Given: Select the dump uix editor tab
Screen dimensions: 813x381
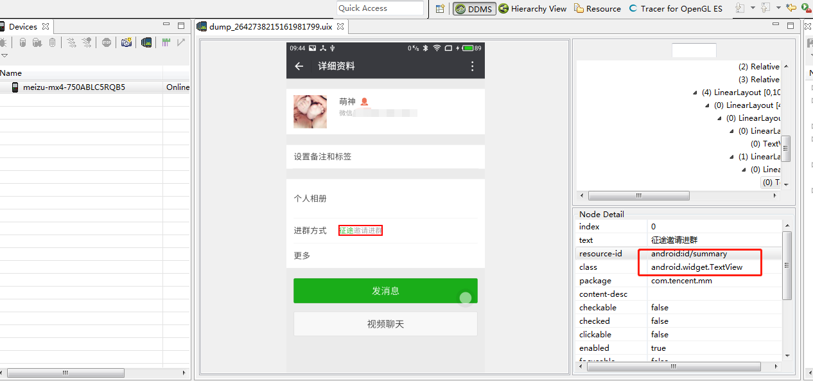Looking at the screenshot, I should 271,26.
